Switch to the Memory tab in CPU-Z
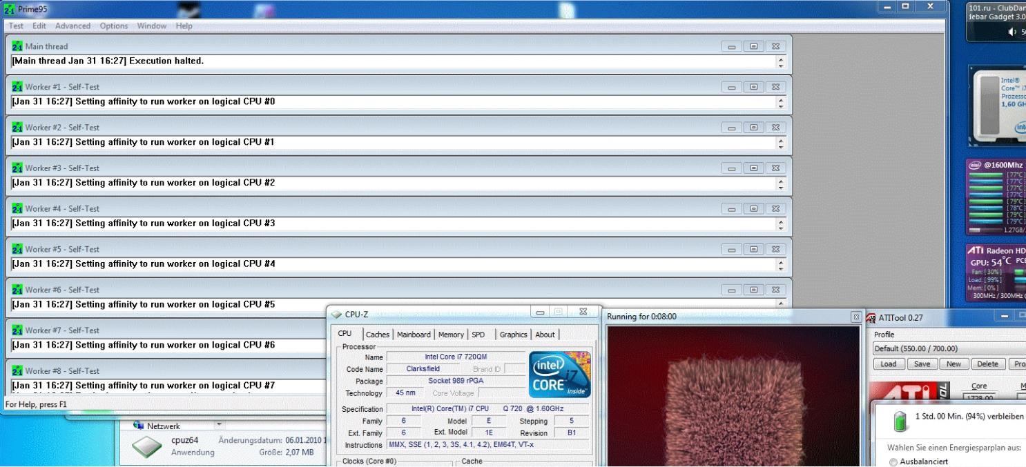 pos(451,335)
